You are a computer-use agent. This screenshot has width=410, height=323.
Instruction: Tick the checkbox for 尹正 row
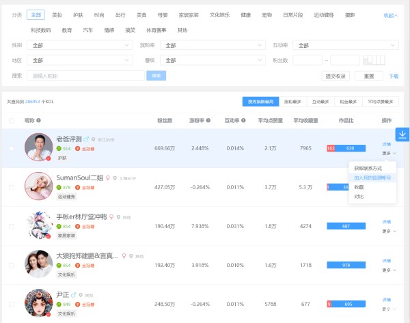11,304
